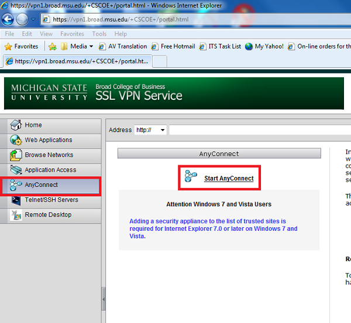Open the On-line orders favorite
This screenshot has height=323, width=351.
319,46
